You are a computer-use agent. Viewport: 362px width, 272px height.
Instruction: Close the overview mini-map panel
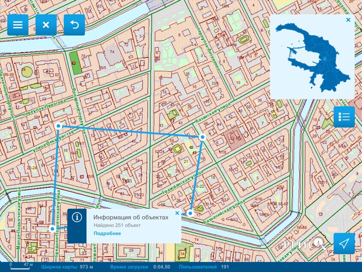(x=348, y=20)
